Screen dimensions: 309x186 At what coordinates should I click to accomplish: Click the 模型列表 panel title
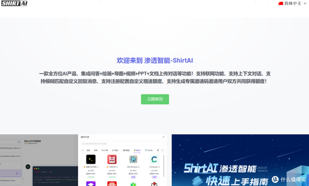85,137
